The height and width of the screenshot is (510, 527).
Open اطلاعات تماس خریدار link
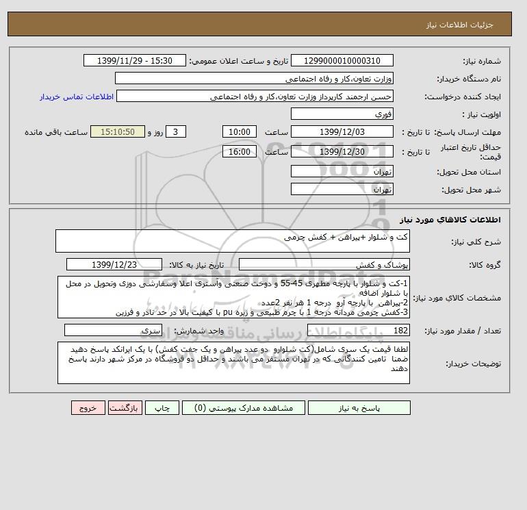click(x=77, y=97)
